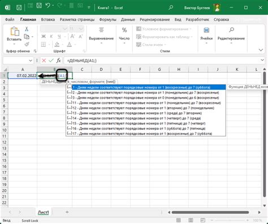
Task: Click the Cut scissors icon
Action: (x=27, y=29)
